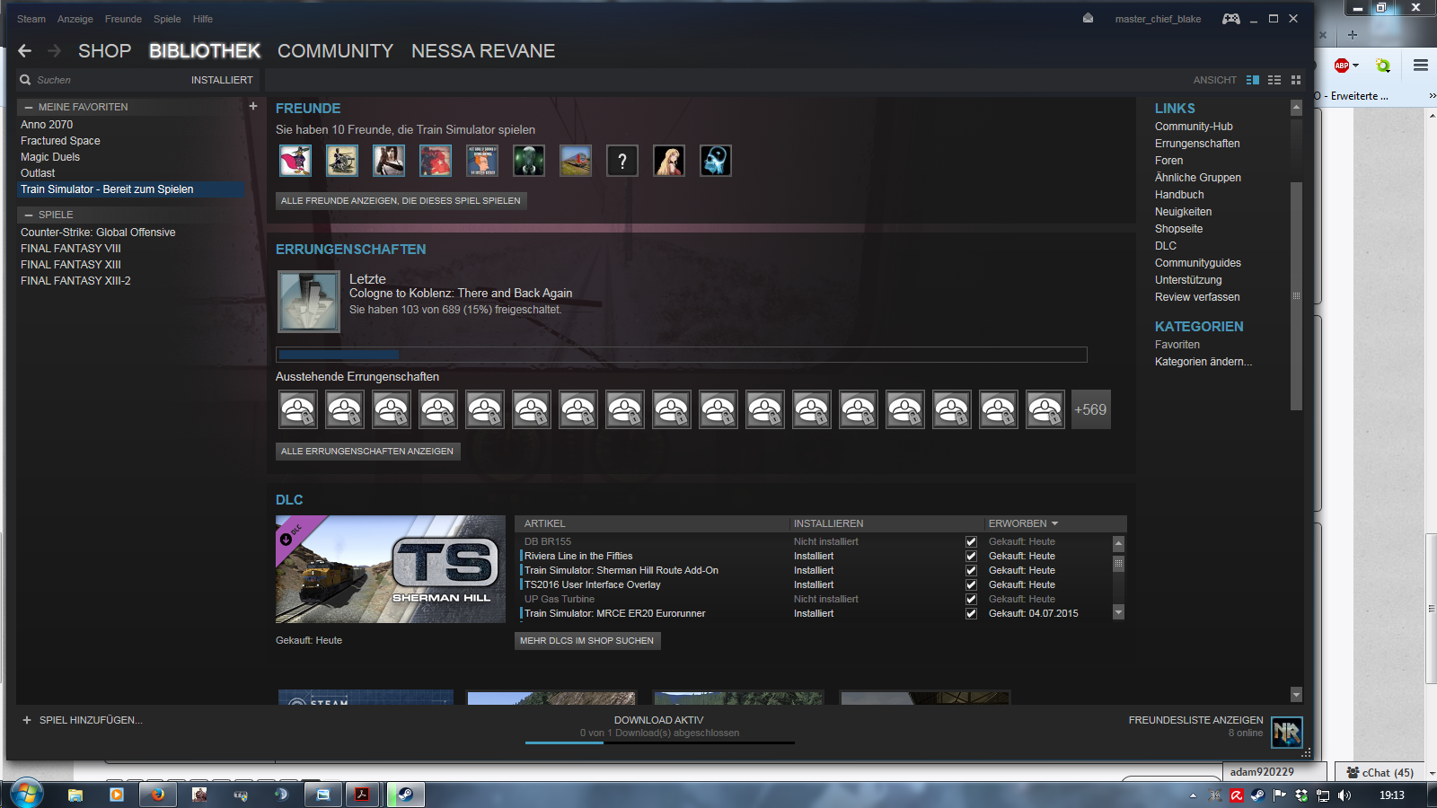The height and width of the screenshot is (808, 1437).
Task: Click Spiel hinzufügen at the bottom left
Action: coord(82,720)
